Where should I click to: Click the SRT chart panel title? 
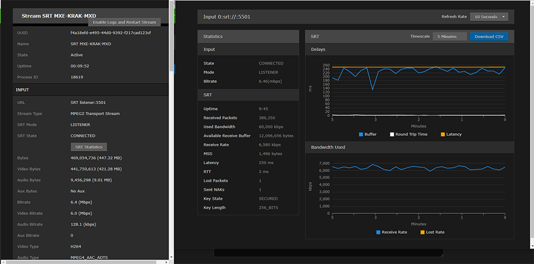click(x=315, y=36)
